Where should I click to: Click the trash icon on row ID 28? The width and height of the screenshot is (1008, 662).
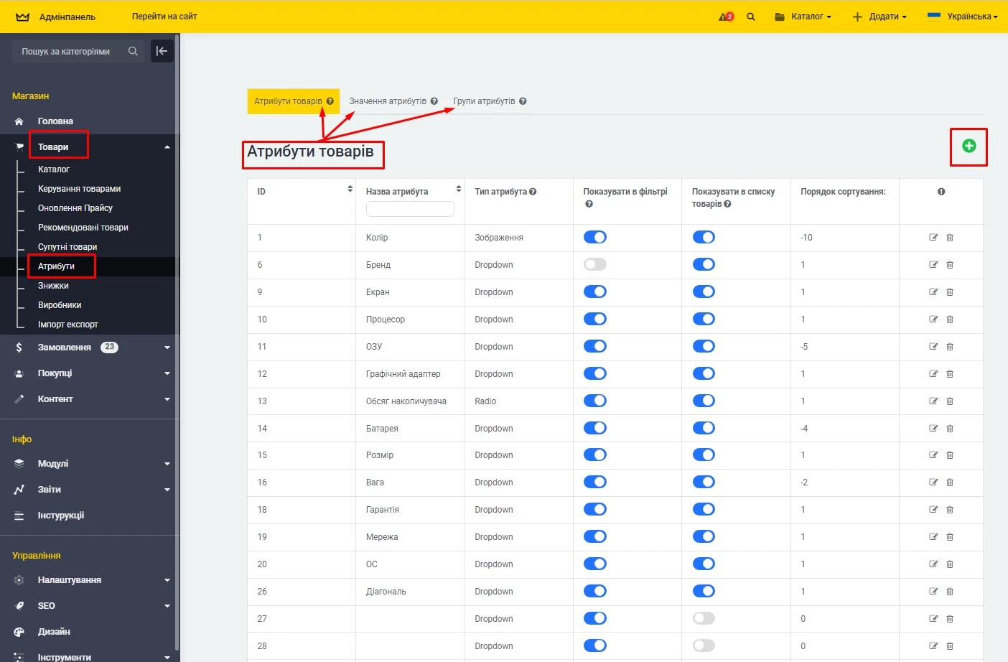tap(949, 645)
